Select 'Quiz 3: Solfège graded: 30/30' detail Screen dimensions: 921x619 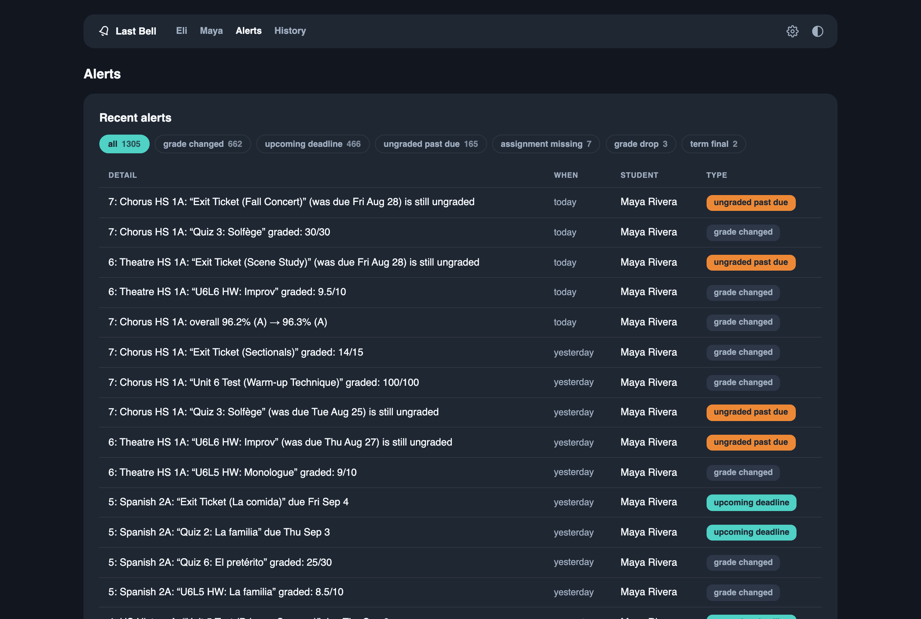(x=219, y=232)
